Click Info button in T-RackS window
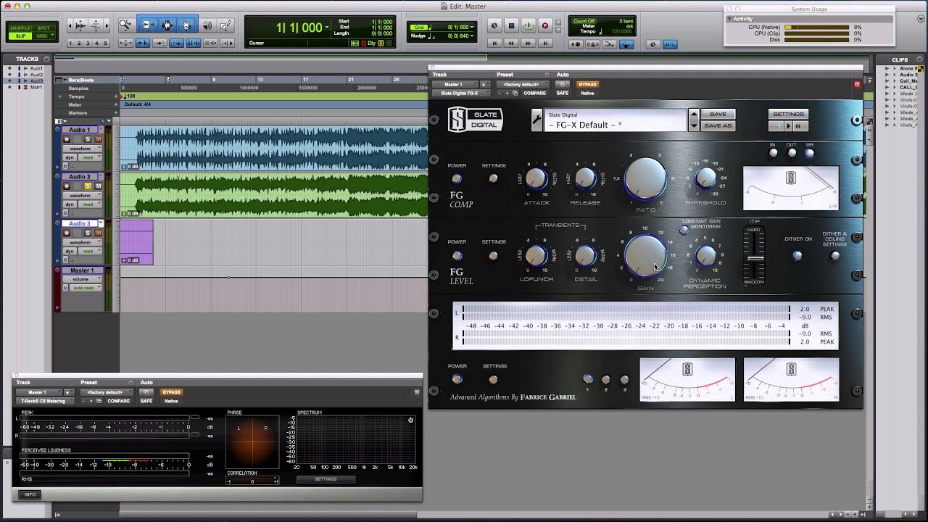The height and width of the screenshot is (522, 928). click(x=30, y=494)
